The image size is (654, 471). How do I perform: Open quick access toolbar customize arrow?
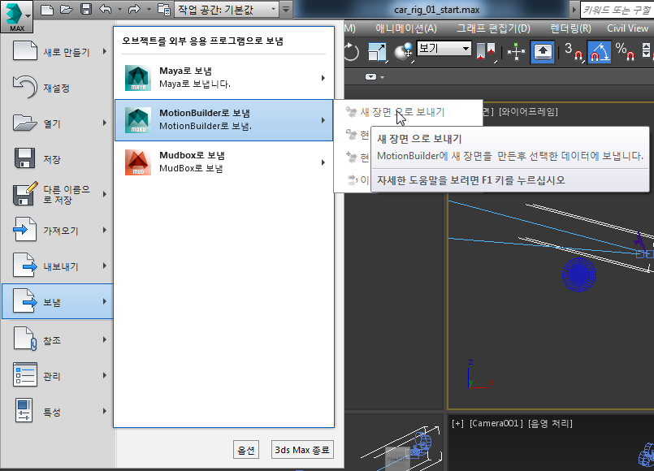point(286,9)
